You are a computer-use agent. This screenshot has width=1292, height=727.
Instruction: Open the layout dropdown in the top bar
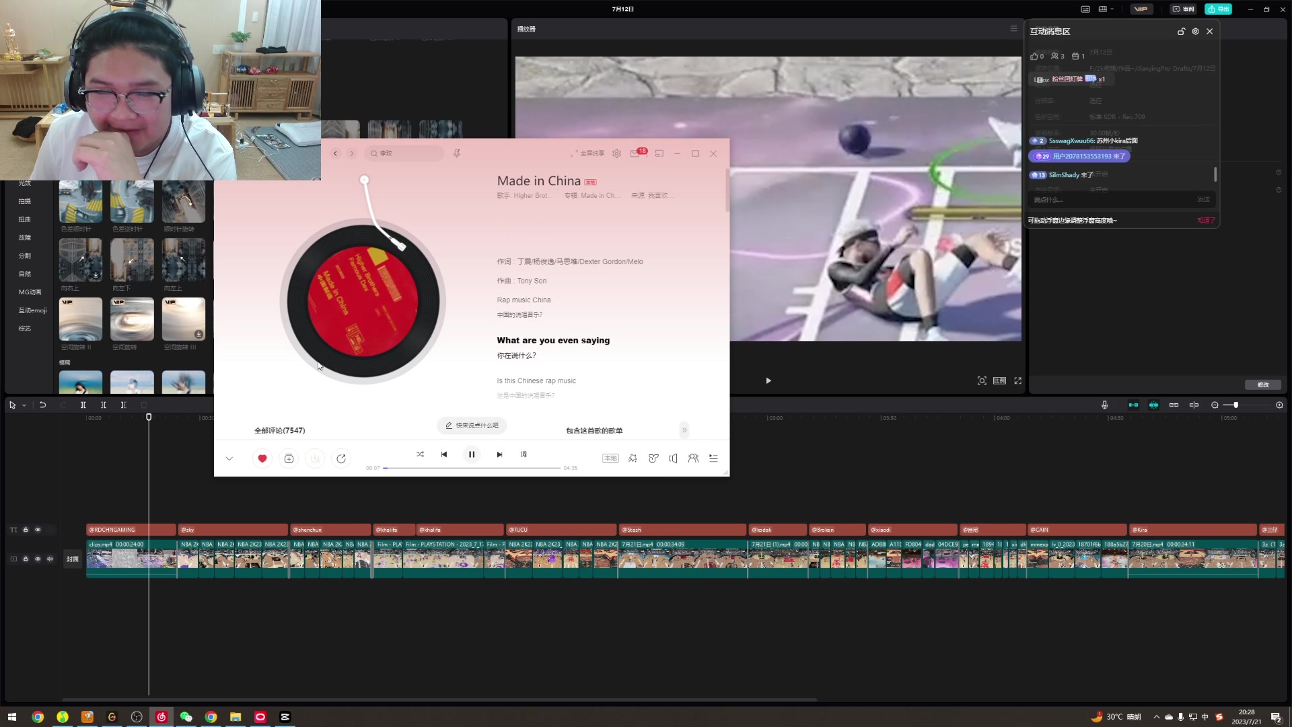[1106, 9]
